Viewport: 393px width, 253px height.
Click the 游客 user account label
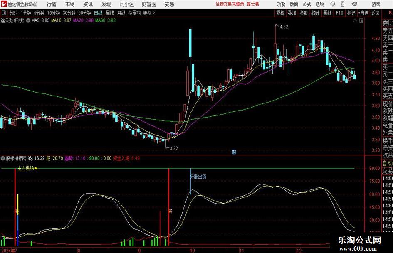[x=376, y=4]
